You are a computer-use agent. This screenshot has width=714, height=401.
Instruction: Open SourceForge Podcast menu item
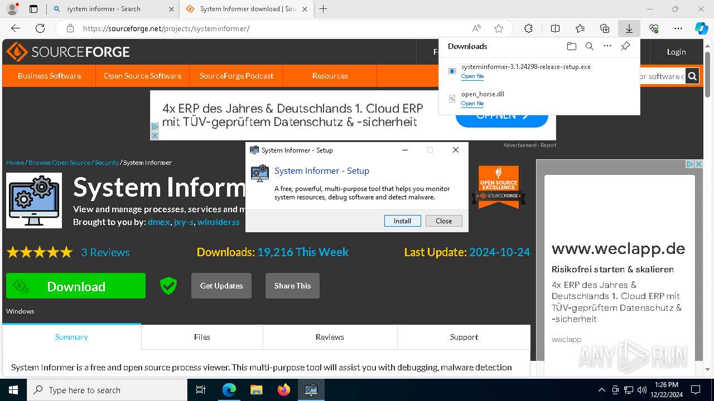(x=237, y=76)
